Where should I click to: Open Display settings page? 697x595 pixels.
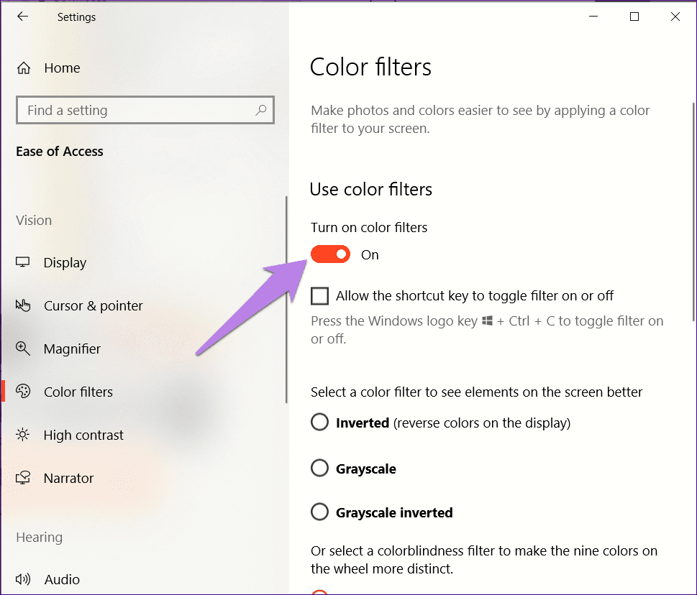pyautogui.click(x=65, y=262)
